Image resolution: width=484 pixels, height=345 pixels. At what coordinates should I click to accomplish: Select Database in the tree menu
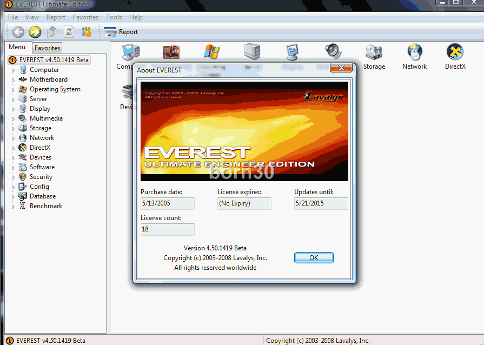pyautogui.click(x=43, y=196)
